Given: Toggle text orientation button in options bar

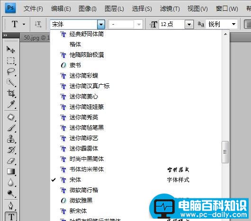Looking at the screenshot, I should pyautogui.click(x=38, y=24).
